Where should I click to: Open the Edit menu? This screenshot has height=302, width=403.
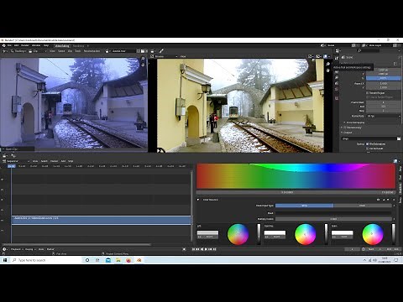click(16, 45)
